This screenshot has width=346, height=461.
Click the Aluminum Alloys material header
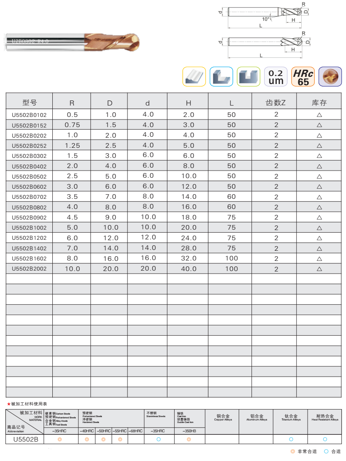(256, 418)
